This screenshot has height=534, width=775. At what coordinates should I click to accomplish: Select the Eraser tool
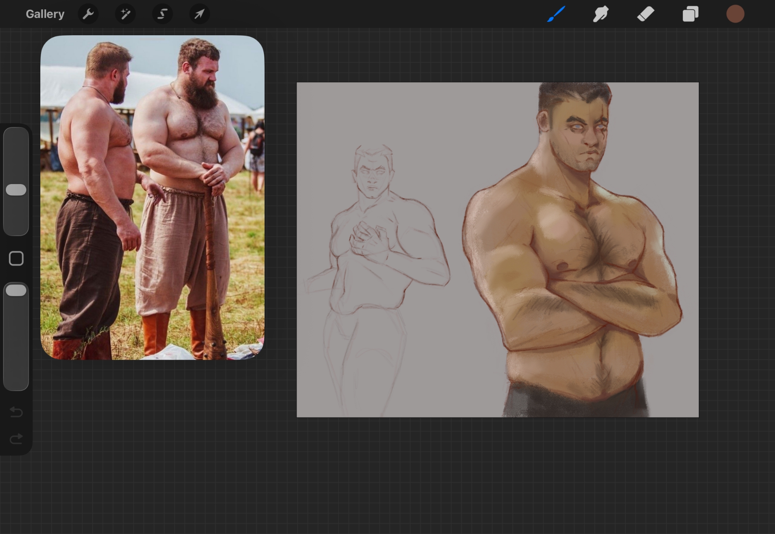click(x=646, y=14)
